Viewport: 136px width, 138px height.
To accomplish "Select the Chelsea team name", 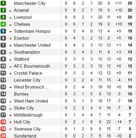I will click(22, 24).
